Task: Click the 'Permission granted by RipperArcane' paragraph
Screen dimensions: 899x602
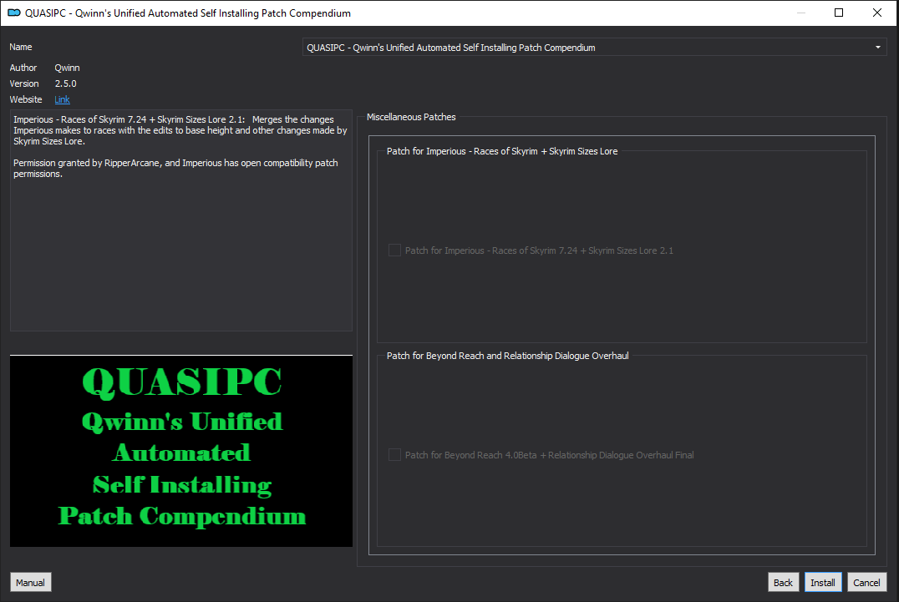Action: [175, 169]
